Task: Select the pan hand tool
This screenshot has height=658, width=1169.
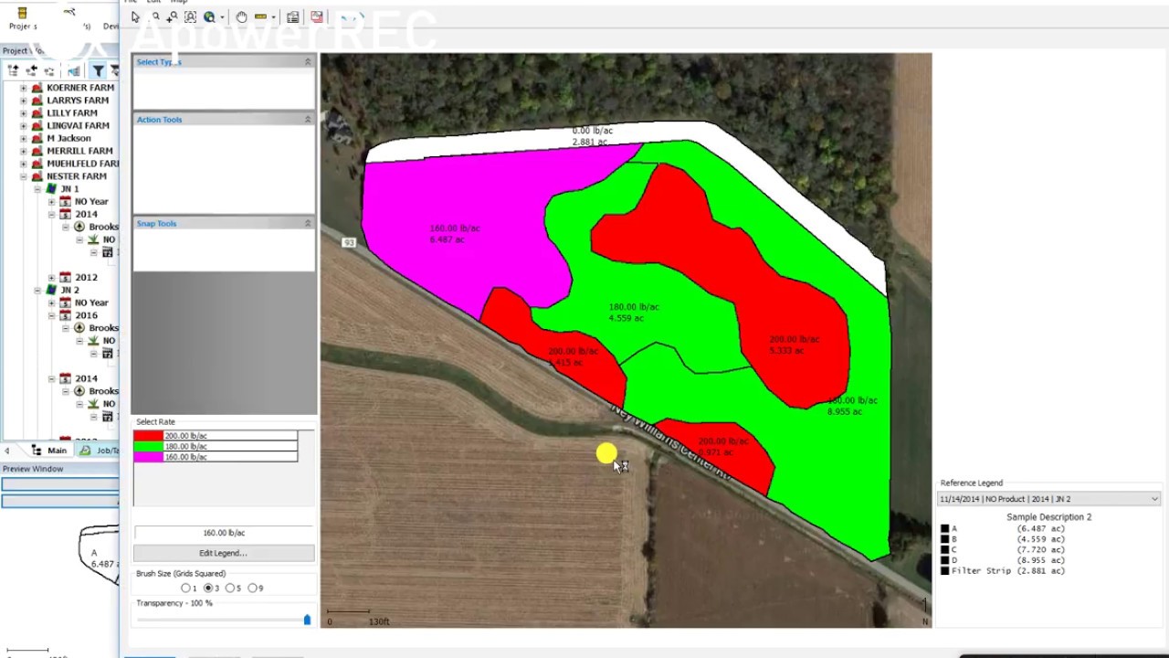Action: [x=241, y=16]
